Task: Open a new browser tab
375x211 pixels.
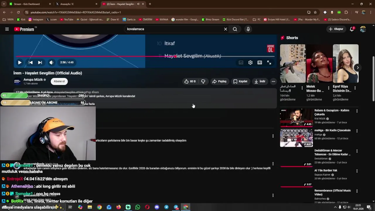Action: (x=150, y=4)
